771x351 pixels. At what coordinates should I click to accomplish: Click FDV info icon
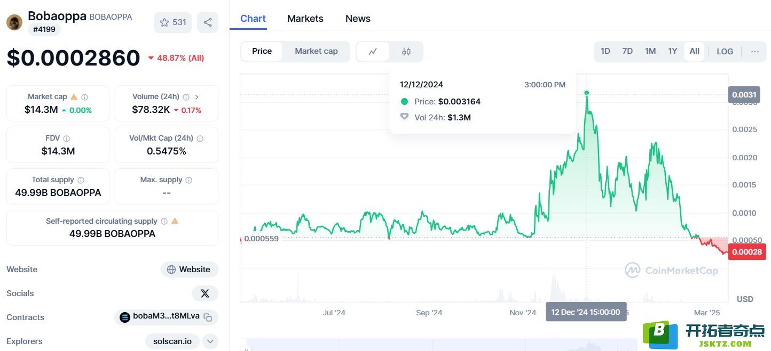pos(67,138)
